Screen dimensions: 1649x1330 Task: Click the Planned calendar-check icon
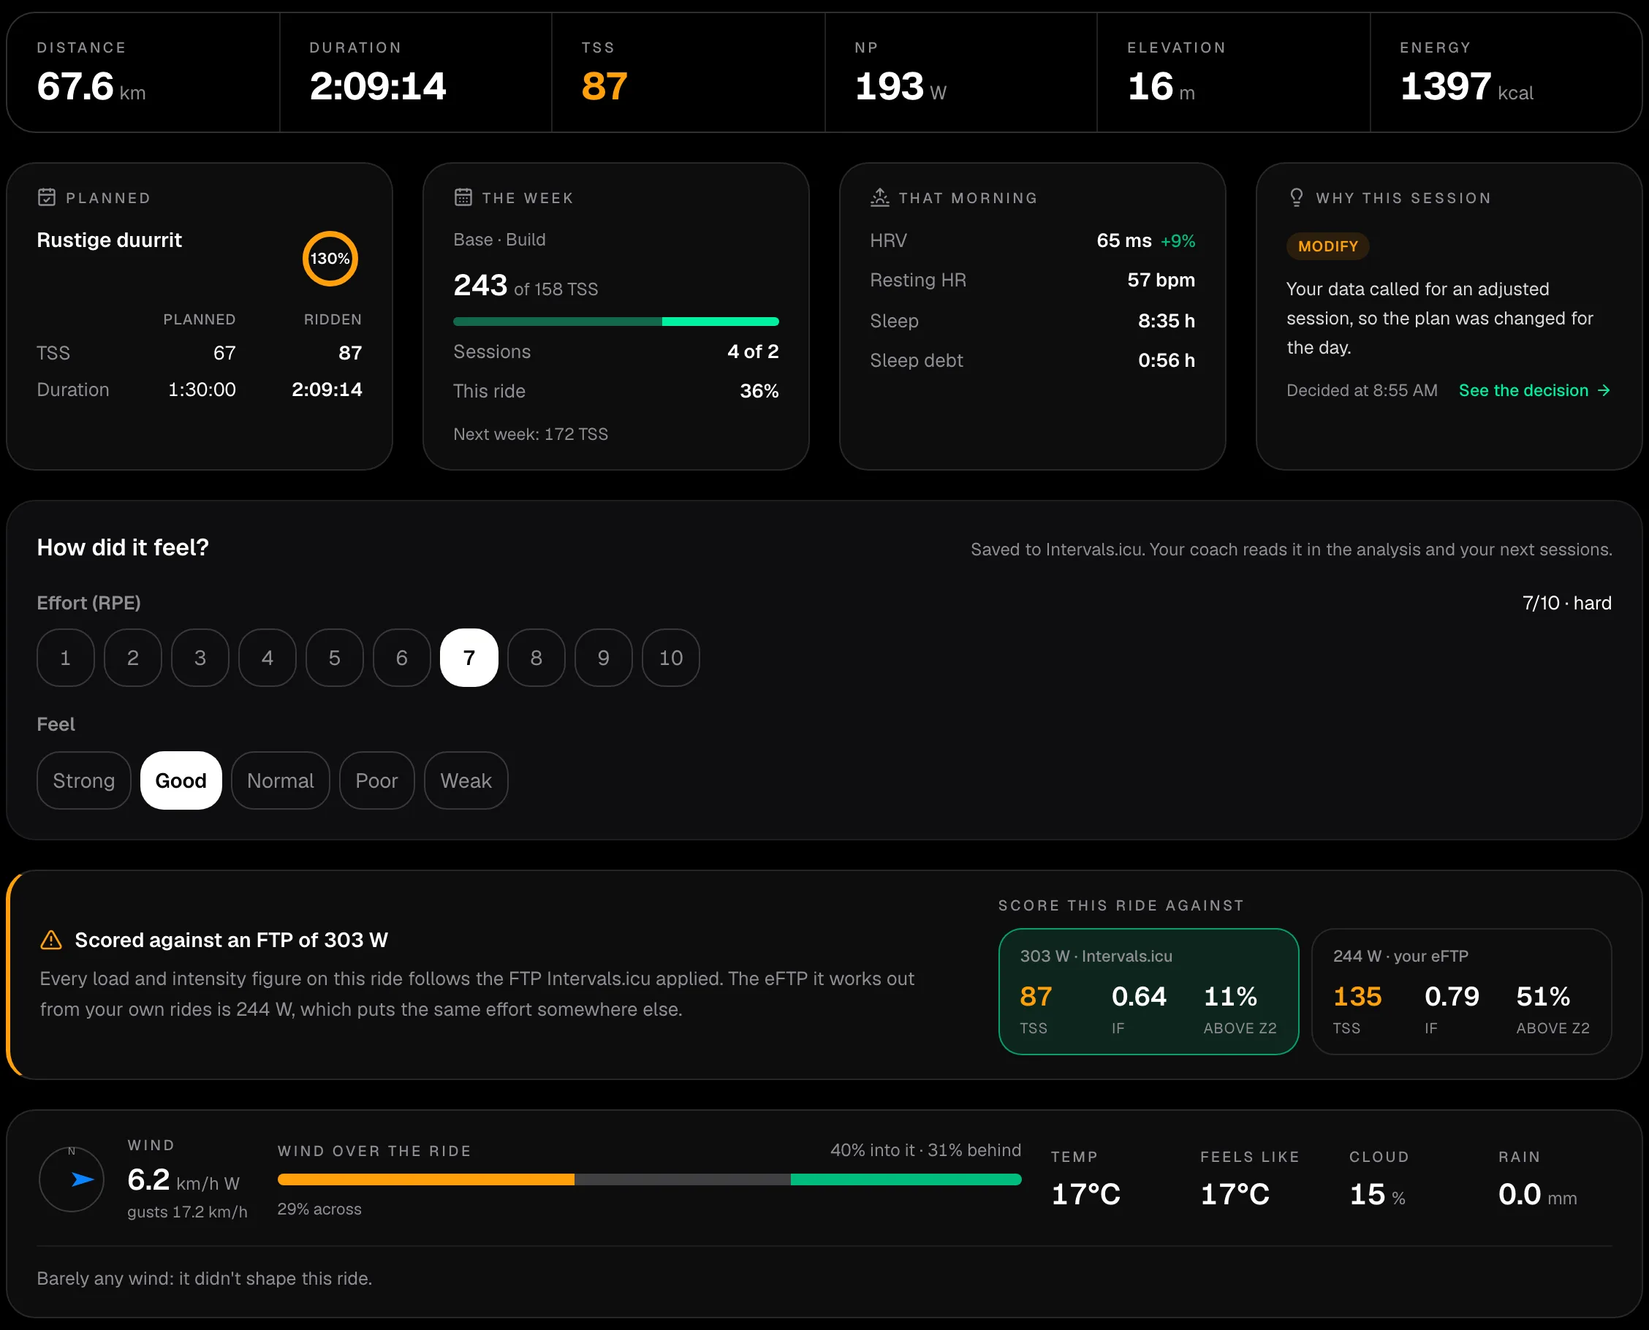tap(47, 197)
